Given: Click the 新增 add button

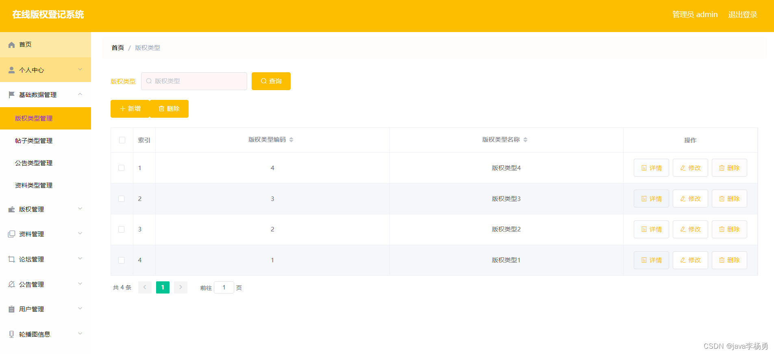Looking at the screenshot, I should [x=130, y=109].
